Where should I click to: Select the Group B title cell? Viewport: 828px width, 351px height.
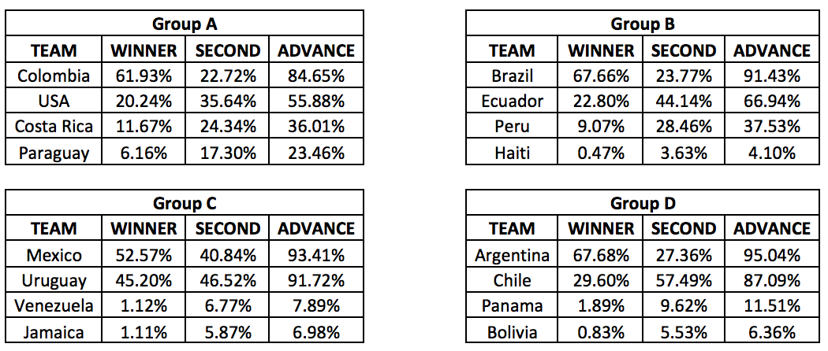(x=643, y=24)
